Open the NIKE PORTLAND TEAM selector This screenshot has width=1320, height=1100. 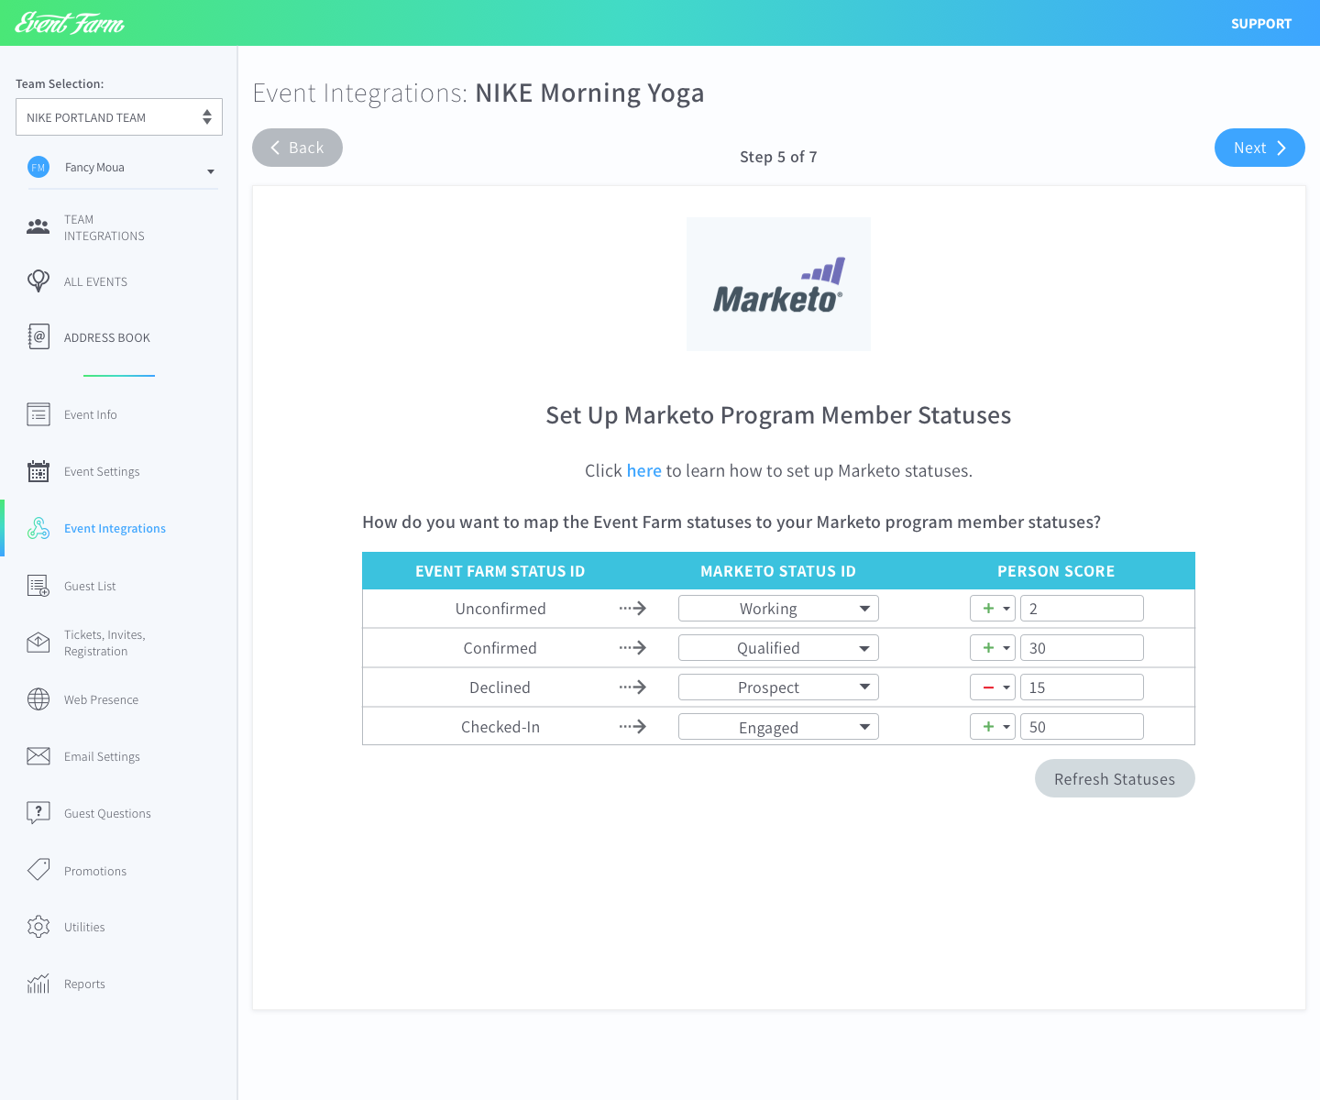[119, 116]
